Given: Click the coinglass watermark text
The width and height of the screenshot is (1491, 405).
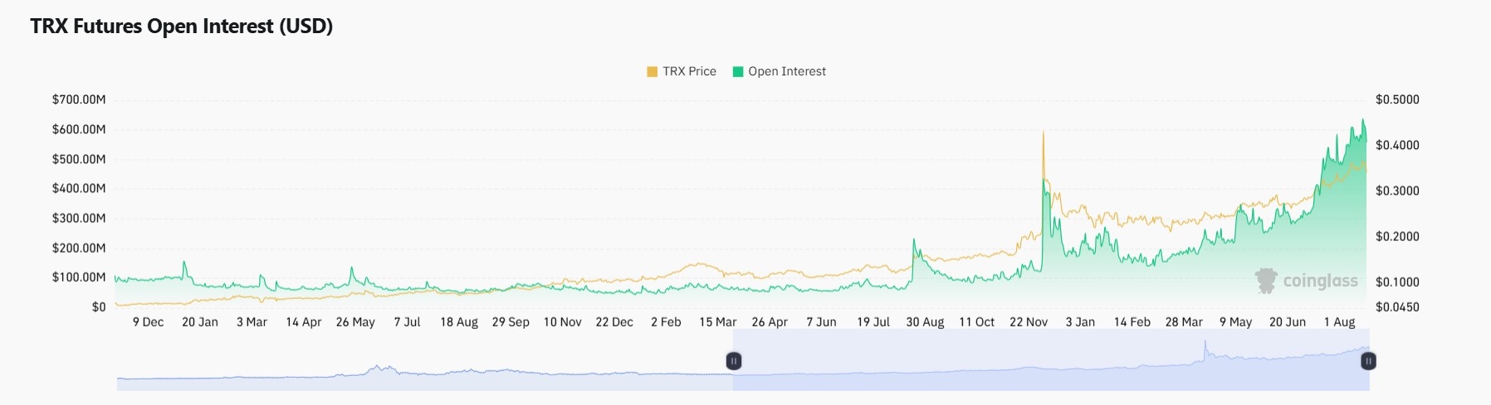Looking at the screenshot, I should pos(1320,281).
